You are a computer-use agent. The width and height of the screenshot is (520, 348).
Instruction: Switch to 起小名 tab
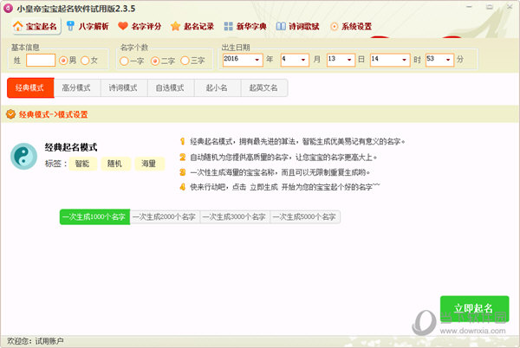tap(217, 87)
